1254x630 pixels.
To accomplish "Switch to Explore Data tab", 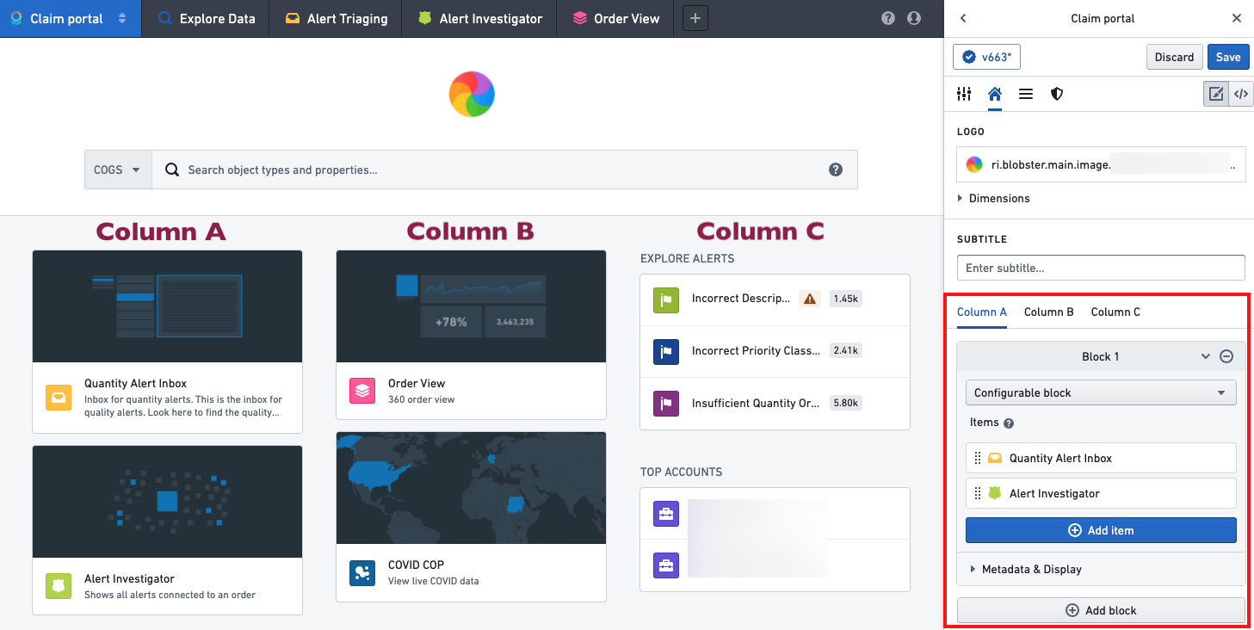I will point(206,18).
